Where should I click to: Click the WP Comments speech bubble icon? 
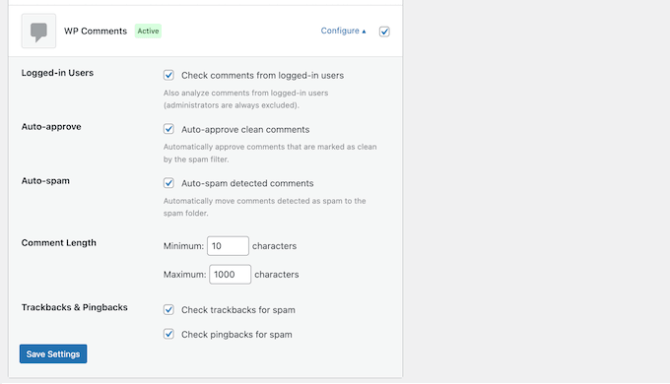[38, 32]
